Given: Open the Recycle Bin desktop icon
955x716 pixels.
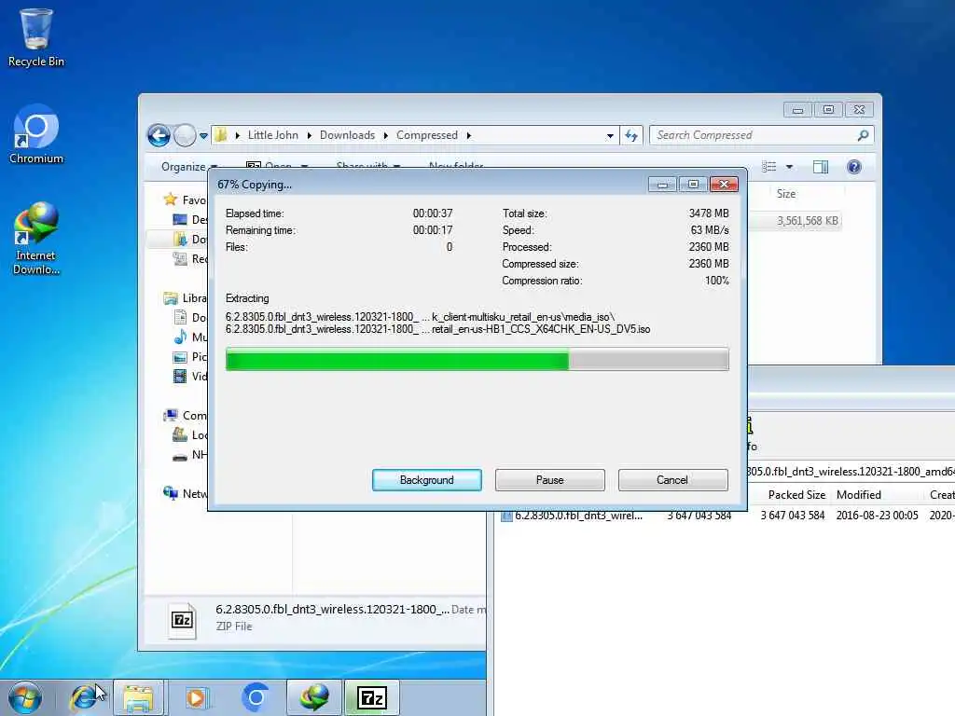Looking at the screenshot, I should (x=36, y=37).
